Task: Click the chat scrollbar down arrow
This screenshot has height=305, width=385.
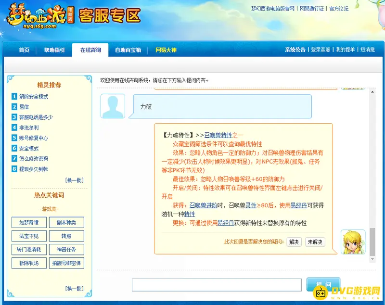Action: (x=372, y=259)
